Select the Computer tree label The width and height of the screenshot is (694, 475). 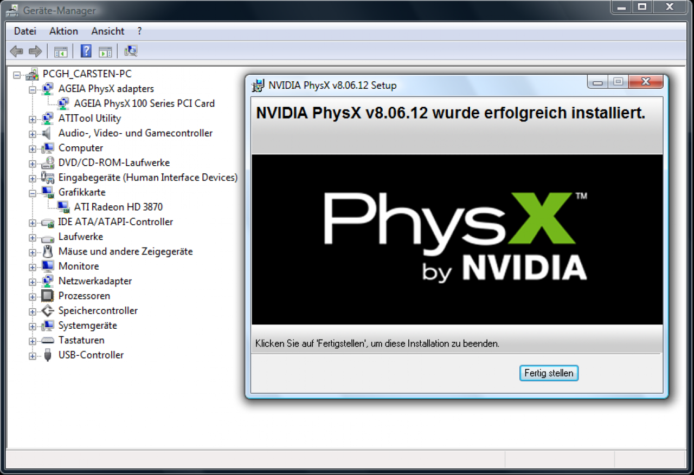(x=81, y=148)
